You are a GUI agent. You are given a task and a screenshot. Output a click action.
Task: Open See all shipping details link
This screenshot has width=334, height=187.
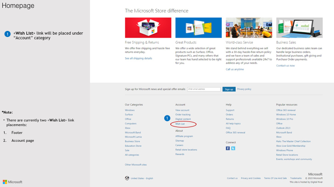(x=138, y=58)
